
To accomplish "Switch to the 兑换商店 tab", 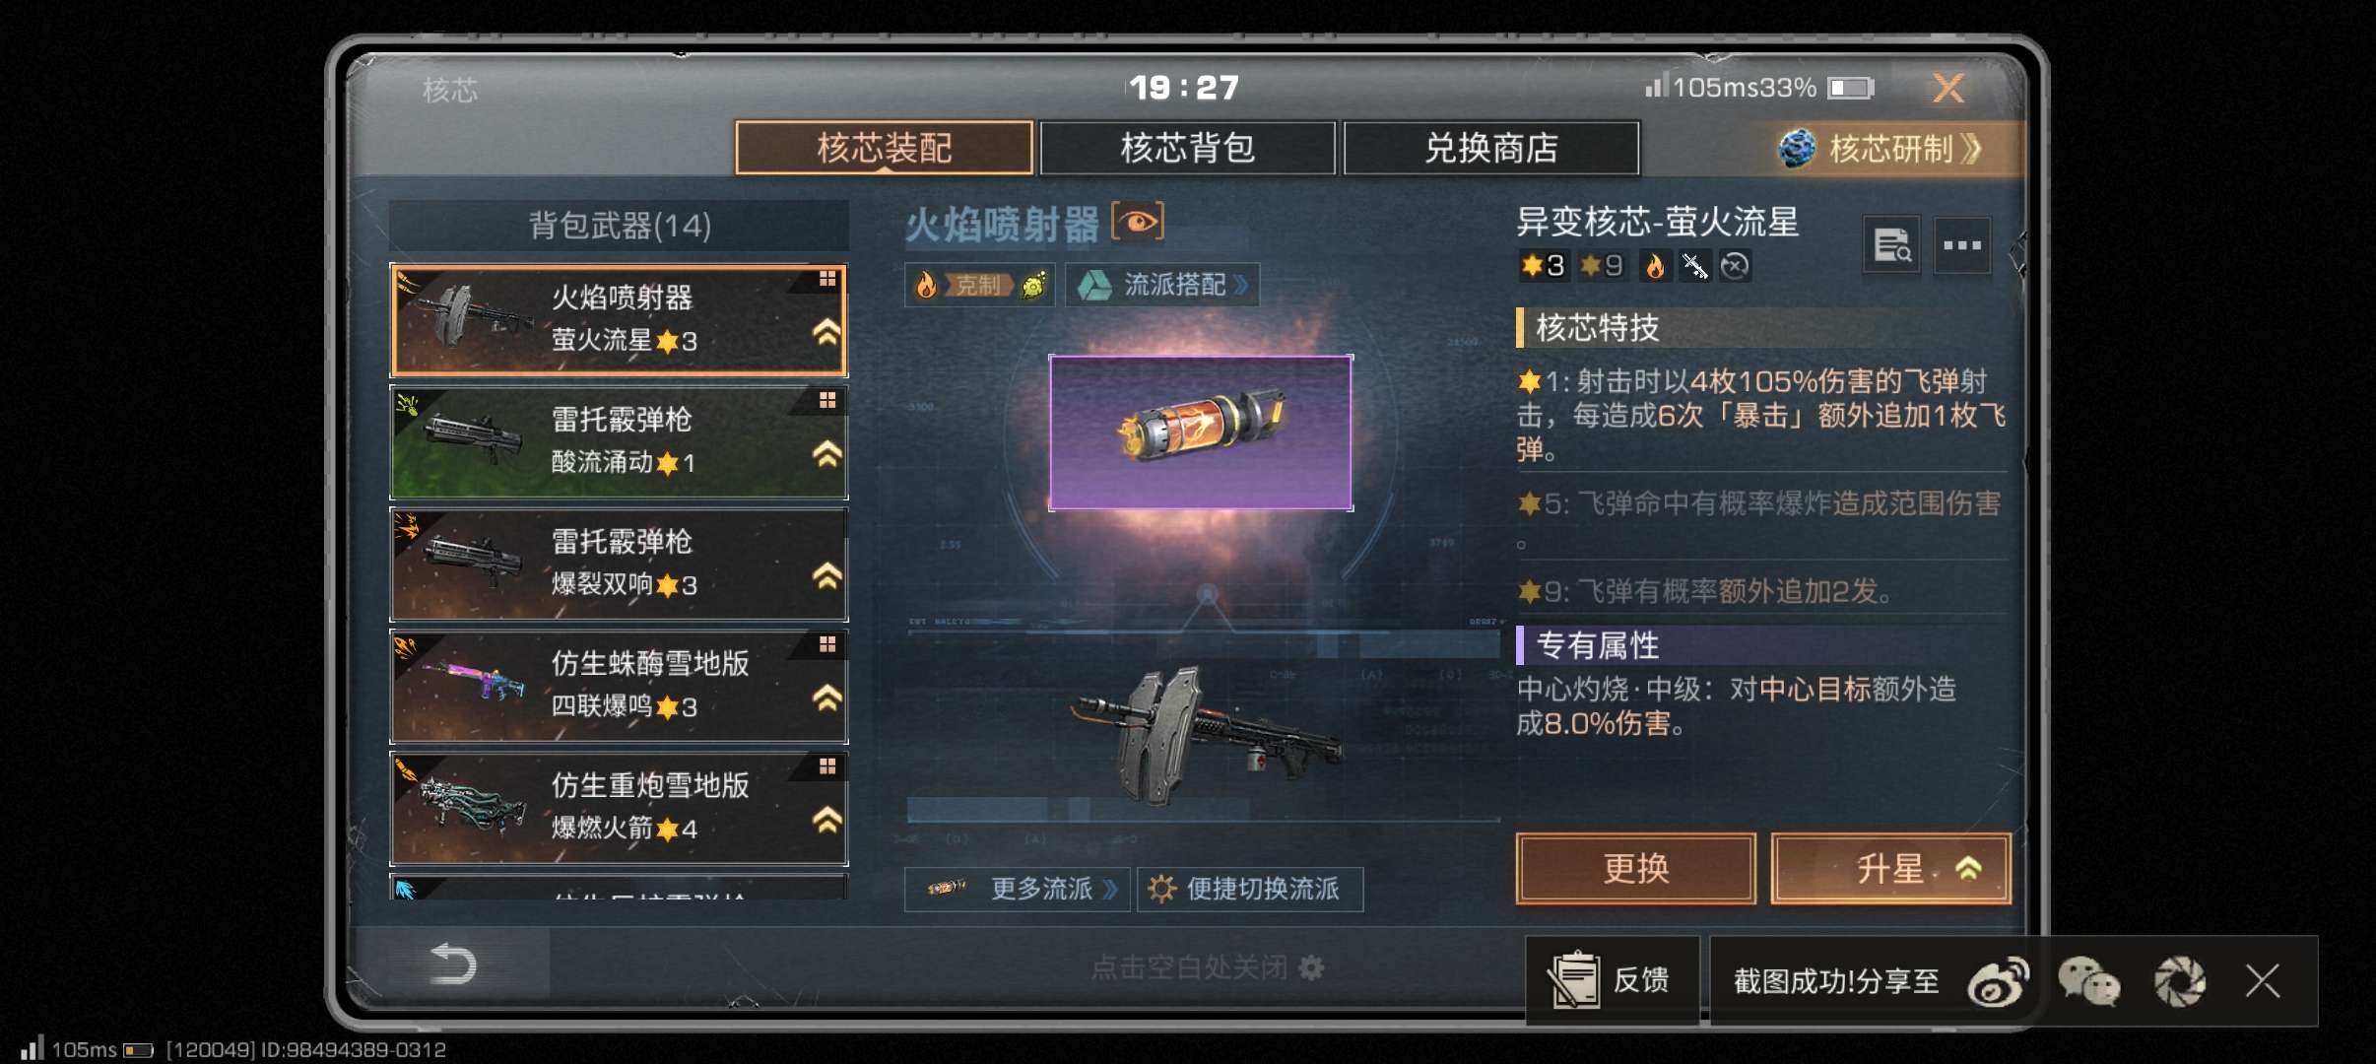I will click(x=1490, y=149).
